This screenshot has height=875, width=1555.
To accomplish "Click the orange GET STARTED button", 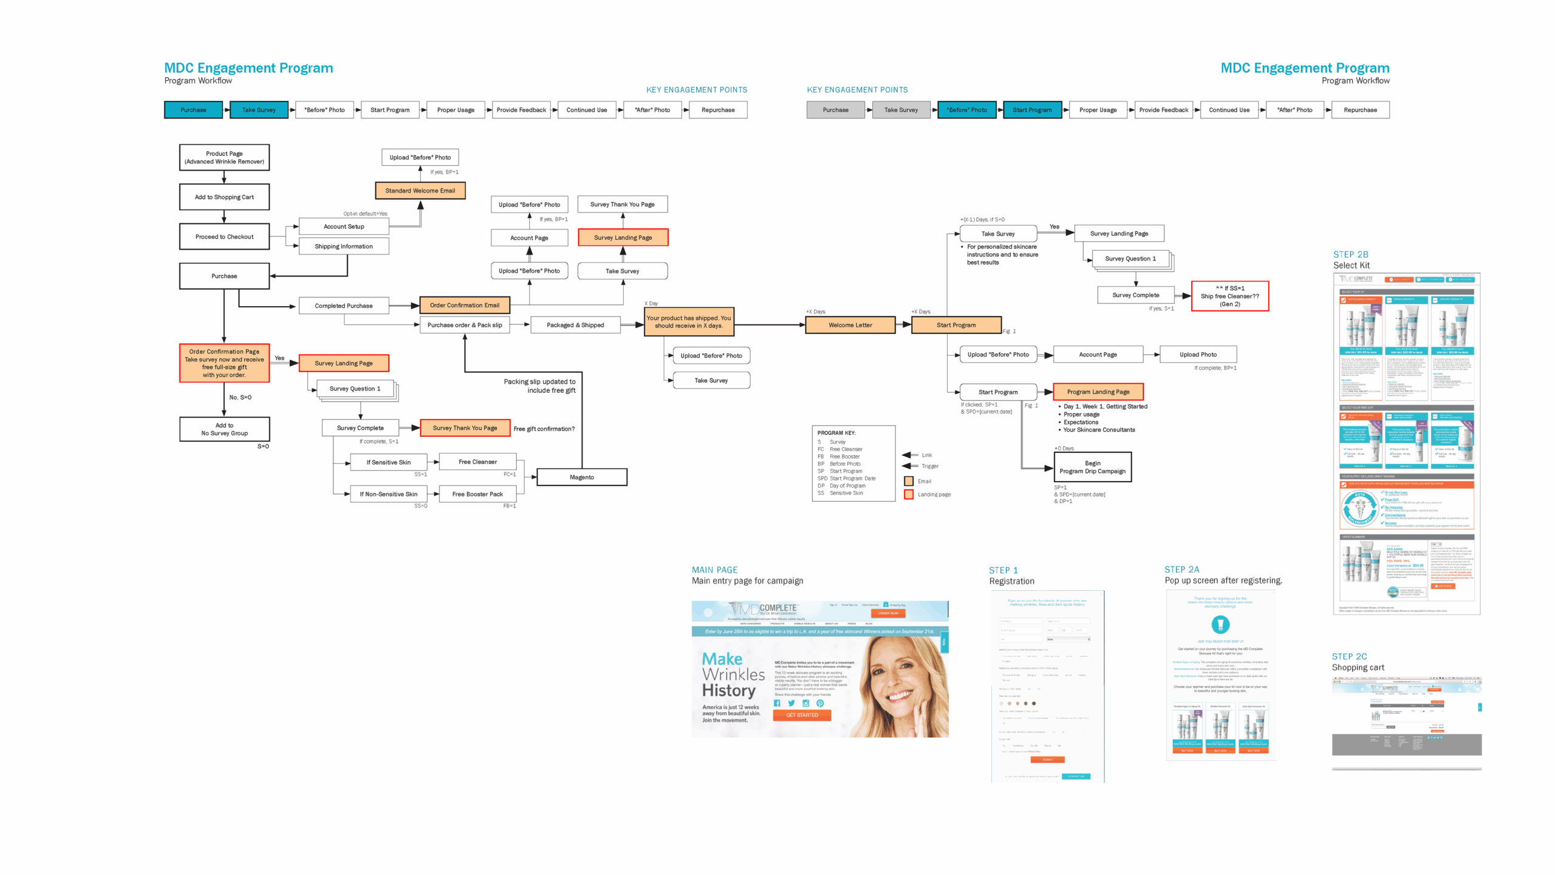I will click(802, 715).
